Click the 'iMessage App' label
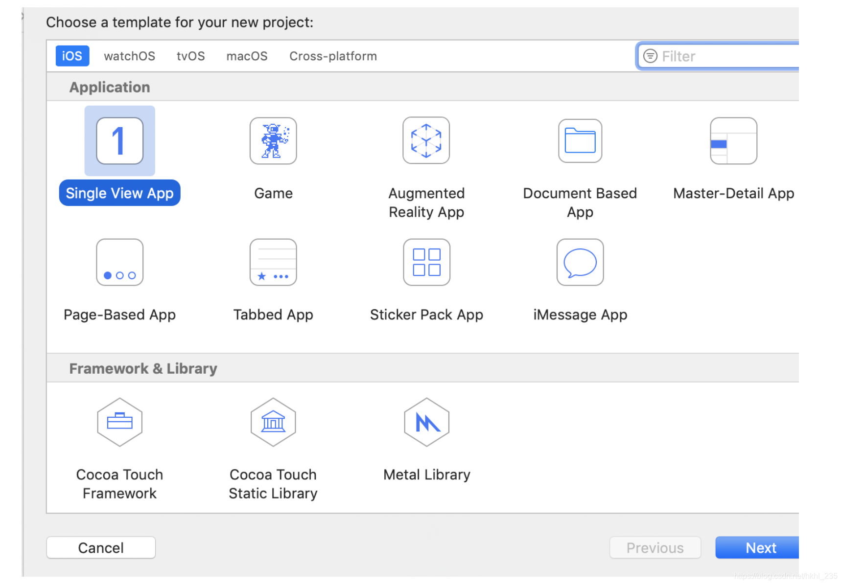The image size is (842, 585). 580,315
